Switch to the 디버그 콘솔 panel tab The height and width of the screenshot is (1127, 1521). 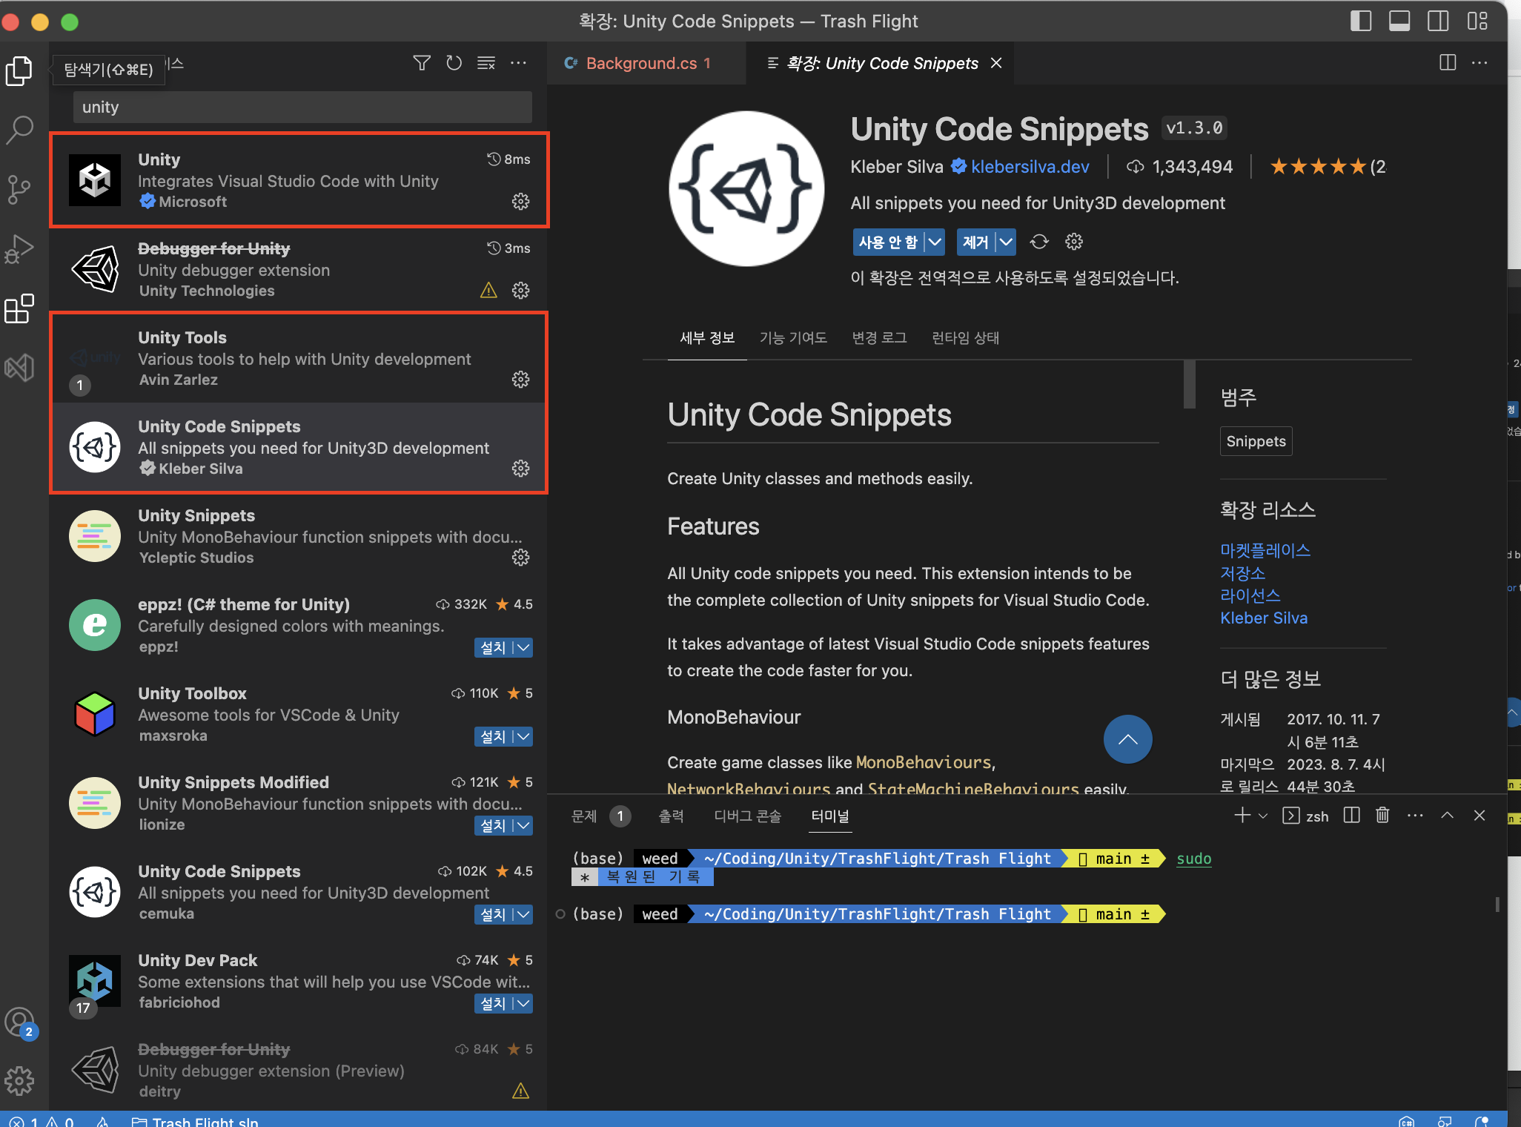[747, 816]
